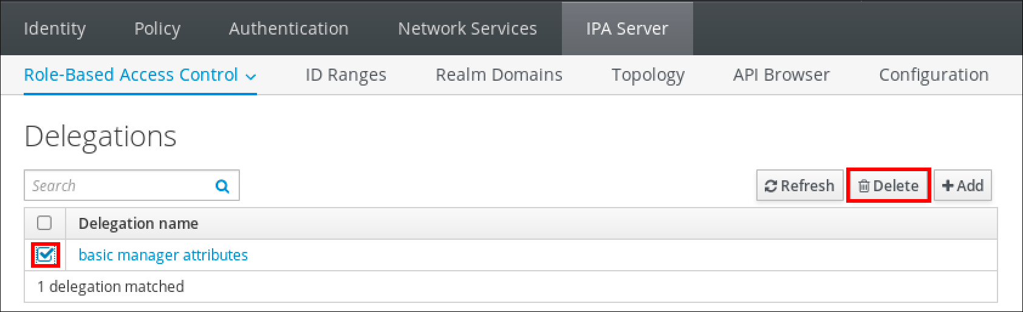Viewport: 1023px width, 312px height.
Task: Open the Network Services tab
Action: pyautogui.click(x=467, y=29)
